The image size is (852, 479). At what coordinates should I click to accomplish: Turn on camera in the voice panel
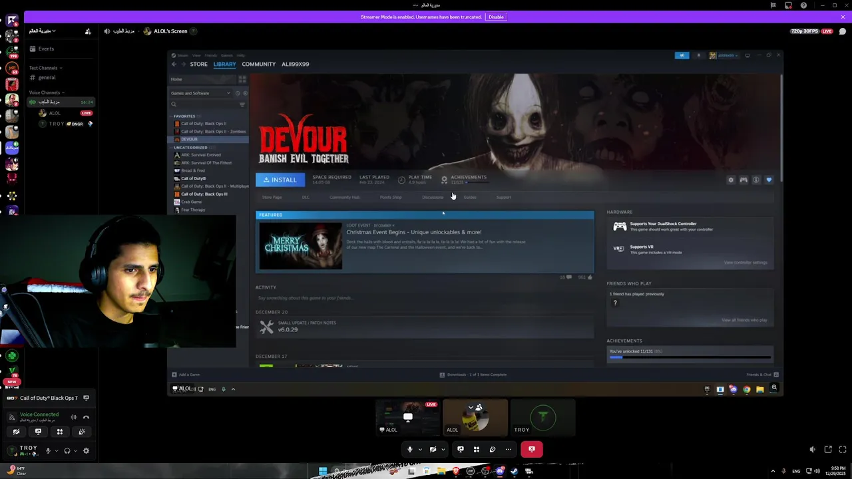coord(16,432)
